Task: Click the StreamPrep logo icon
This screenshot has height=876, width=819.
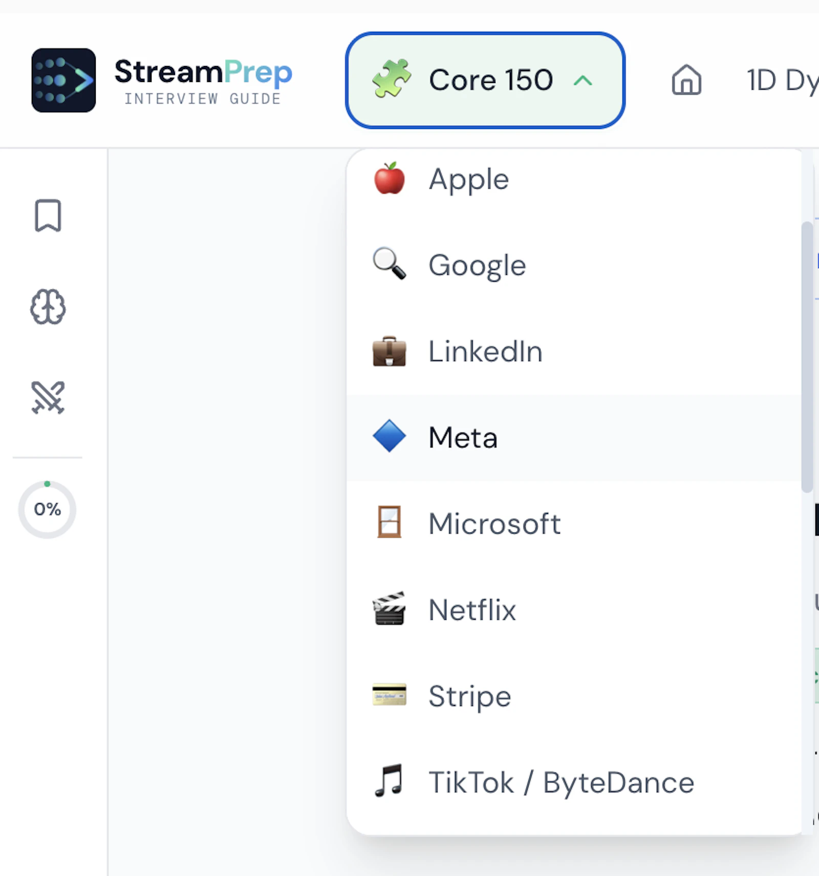Action: pos(63,80)
